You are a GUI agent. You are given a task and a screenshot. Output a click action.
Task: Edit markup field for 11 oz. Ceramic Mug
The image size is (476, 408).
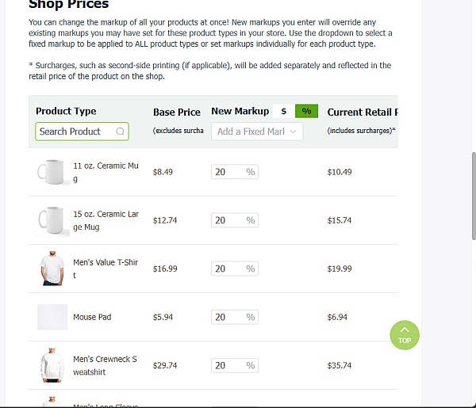point(235,172)
